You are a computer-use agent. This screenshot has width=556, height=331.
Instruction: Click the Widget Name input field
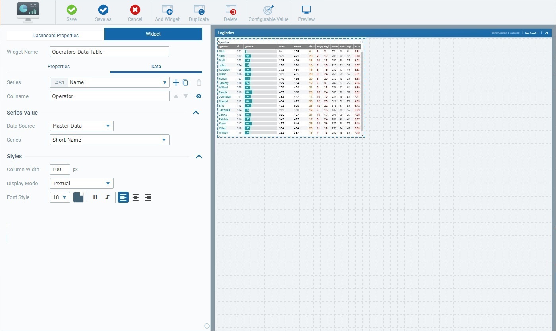110,52
